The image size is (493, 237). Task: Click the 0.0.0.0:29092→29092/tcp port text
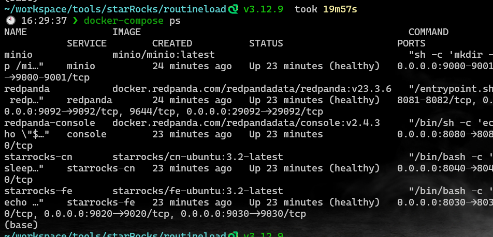[x=255, y=112]
